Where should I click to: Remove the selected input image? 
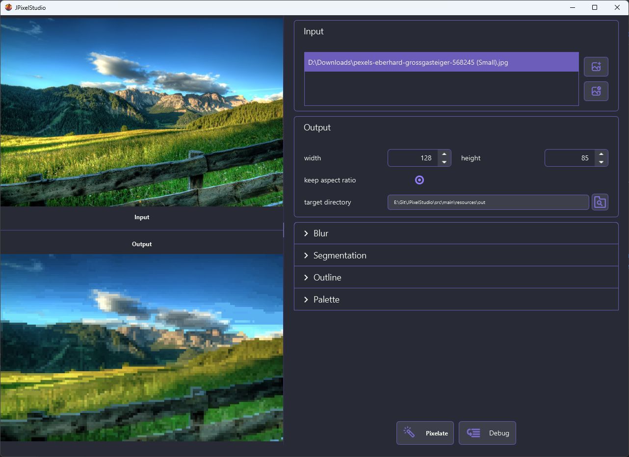596,91
